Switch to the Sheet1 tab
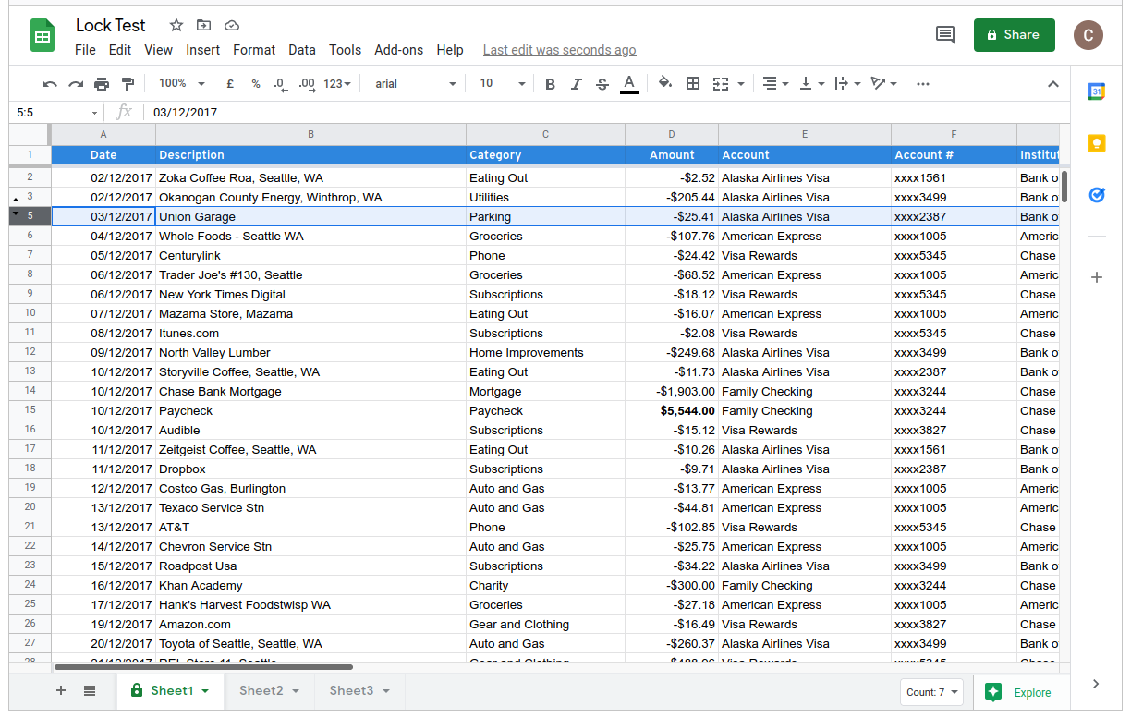The height and width of the screenshot is (718, 1131). point(171,690)
